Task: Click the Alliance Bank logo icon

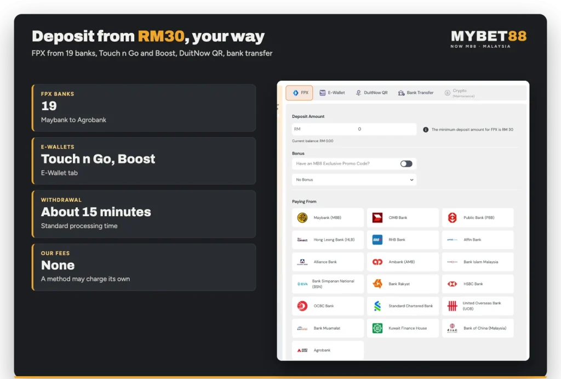Action: tap(302, 262)
